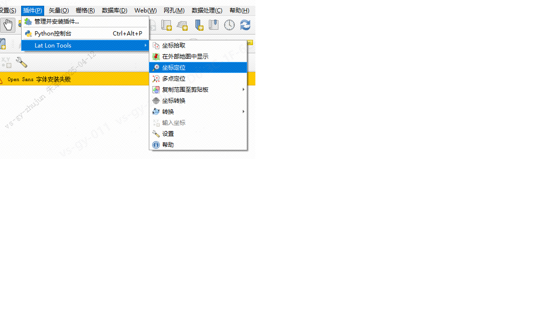Image resolution: width=553 pixels, height=311 pixels.
Task: Open a new 3D map view
Action: point(182,25)
